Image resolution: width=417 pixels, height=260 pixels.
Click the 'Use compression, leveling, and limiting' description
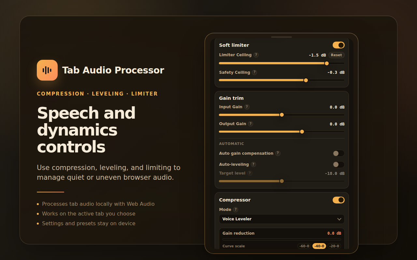(x=108, y=173)
